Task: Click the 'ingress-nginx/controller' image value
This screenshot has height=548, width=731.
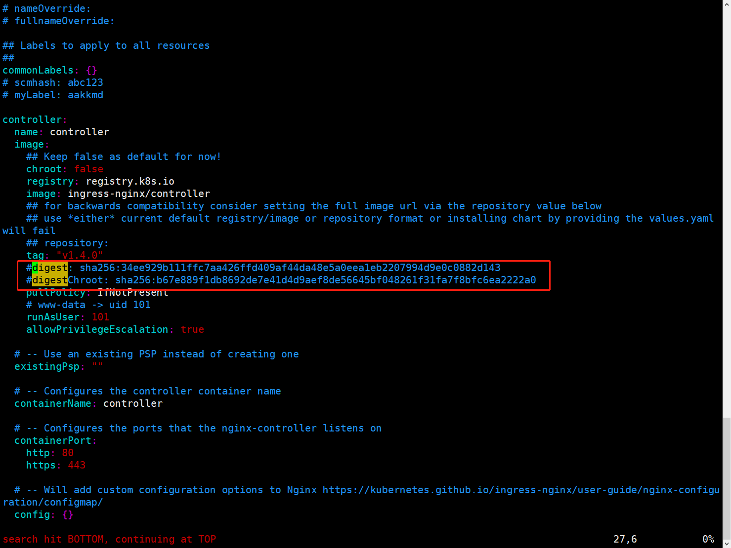Action: click(139, 194)
